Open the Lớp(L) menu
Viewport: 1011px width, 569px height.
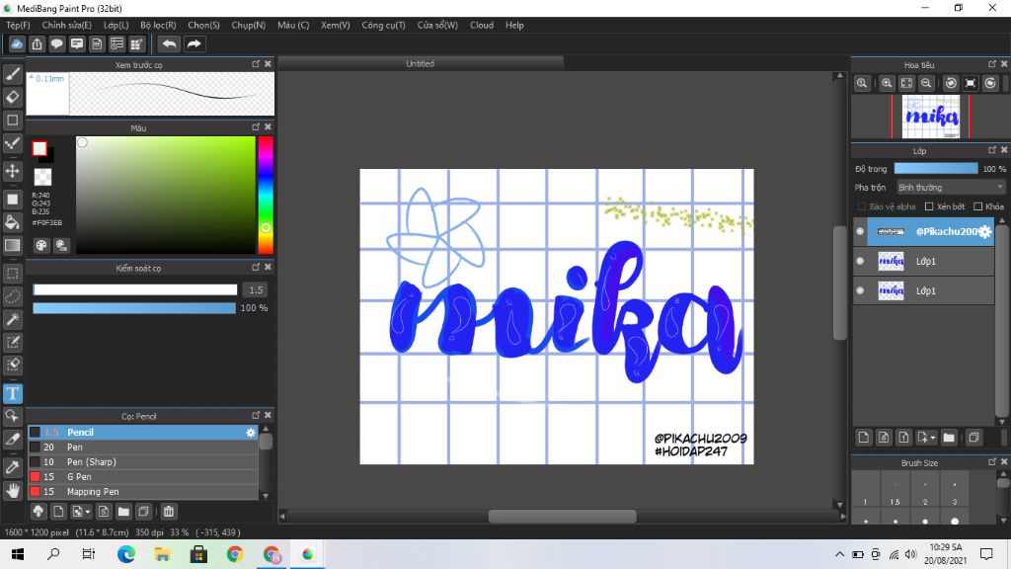pos(117,25)
